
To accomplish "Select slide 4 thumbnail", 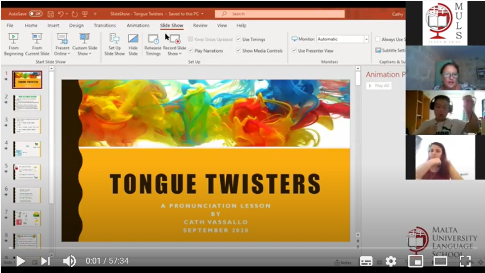I will coord(27,149).
